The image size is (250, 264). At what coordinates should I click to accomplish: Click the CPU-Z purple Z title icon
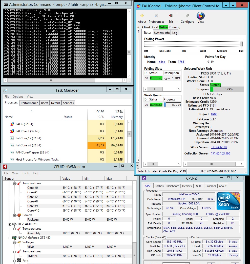[144, 178]
